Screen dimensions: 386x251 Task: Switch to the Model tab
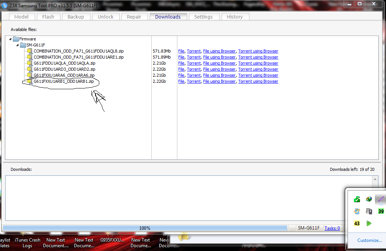coord(22,17)
